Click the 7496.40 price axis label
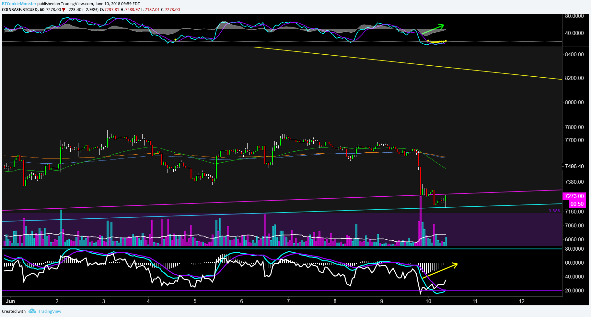This screenshot has height=317, width=591. point(574,166)
